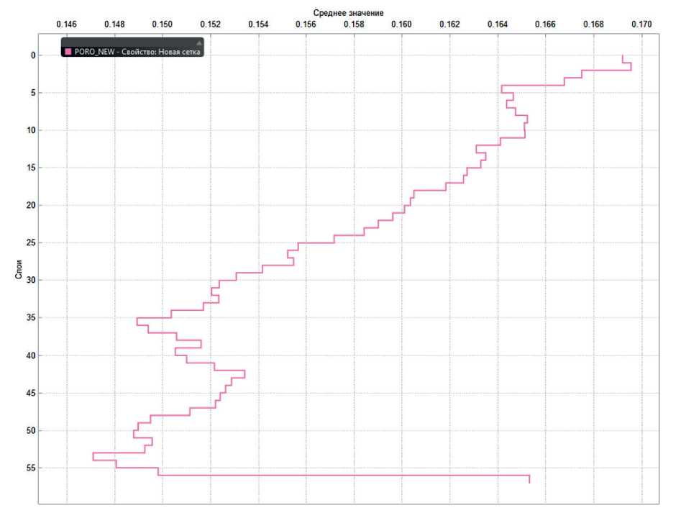The width and height of the screenshot is (686, 513).
Task: Select the PORO_NEW legend entry text
Action: (137, 52)
